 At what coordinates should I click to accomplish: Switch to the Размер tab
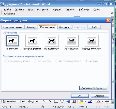[x=31, y=27]
